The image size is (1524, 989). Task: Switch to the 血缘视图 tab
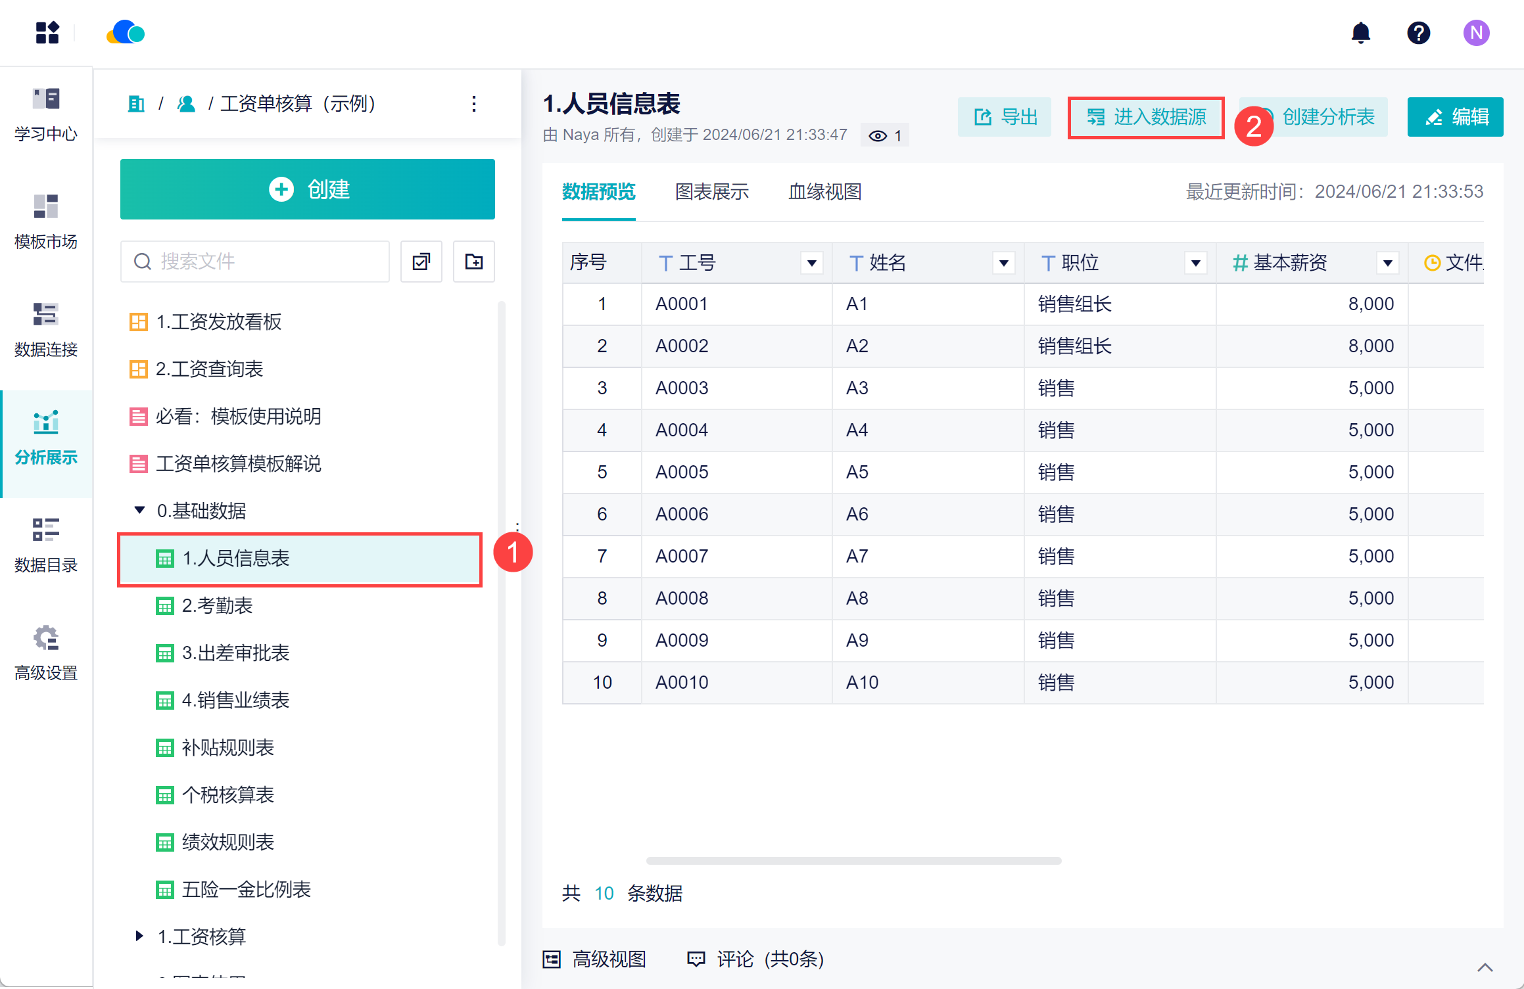(824, 192)
